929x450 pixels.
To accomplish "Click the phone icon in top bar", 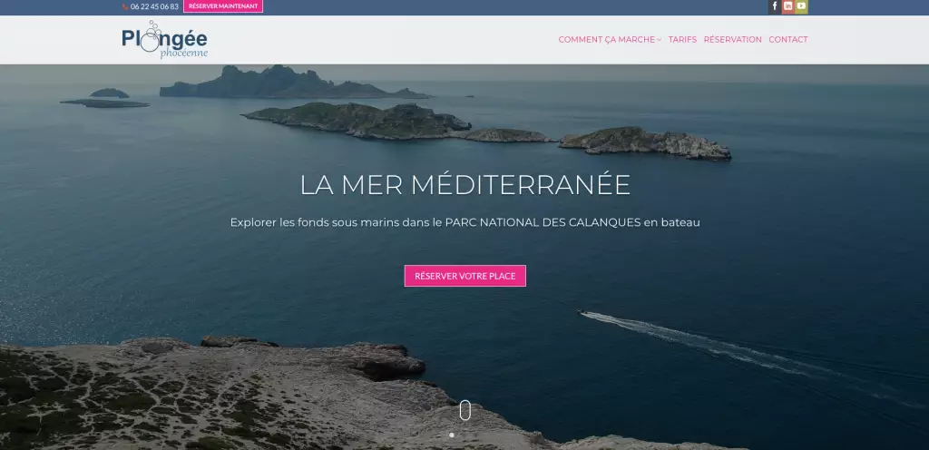I will pos(125,6).
